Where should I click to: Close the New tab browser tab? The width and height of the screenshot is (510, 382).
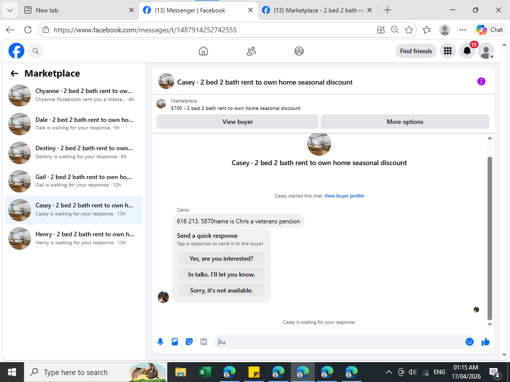point(131,10)
